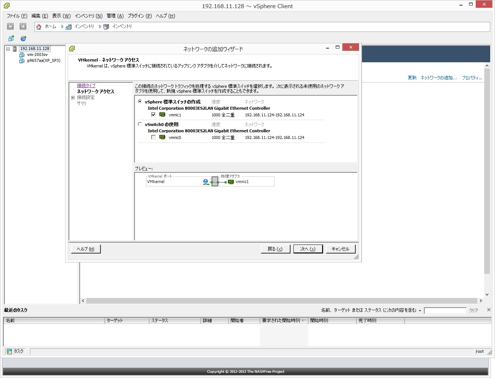Viewport: 495px width, 378px height.
Task: Check the vmnic0 adapter checkbox
Action: coord(153,137)
